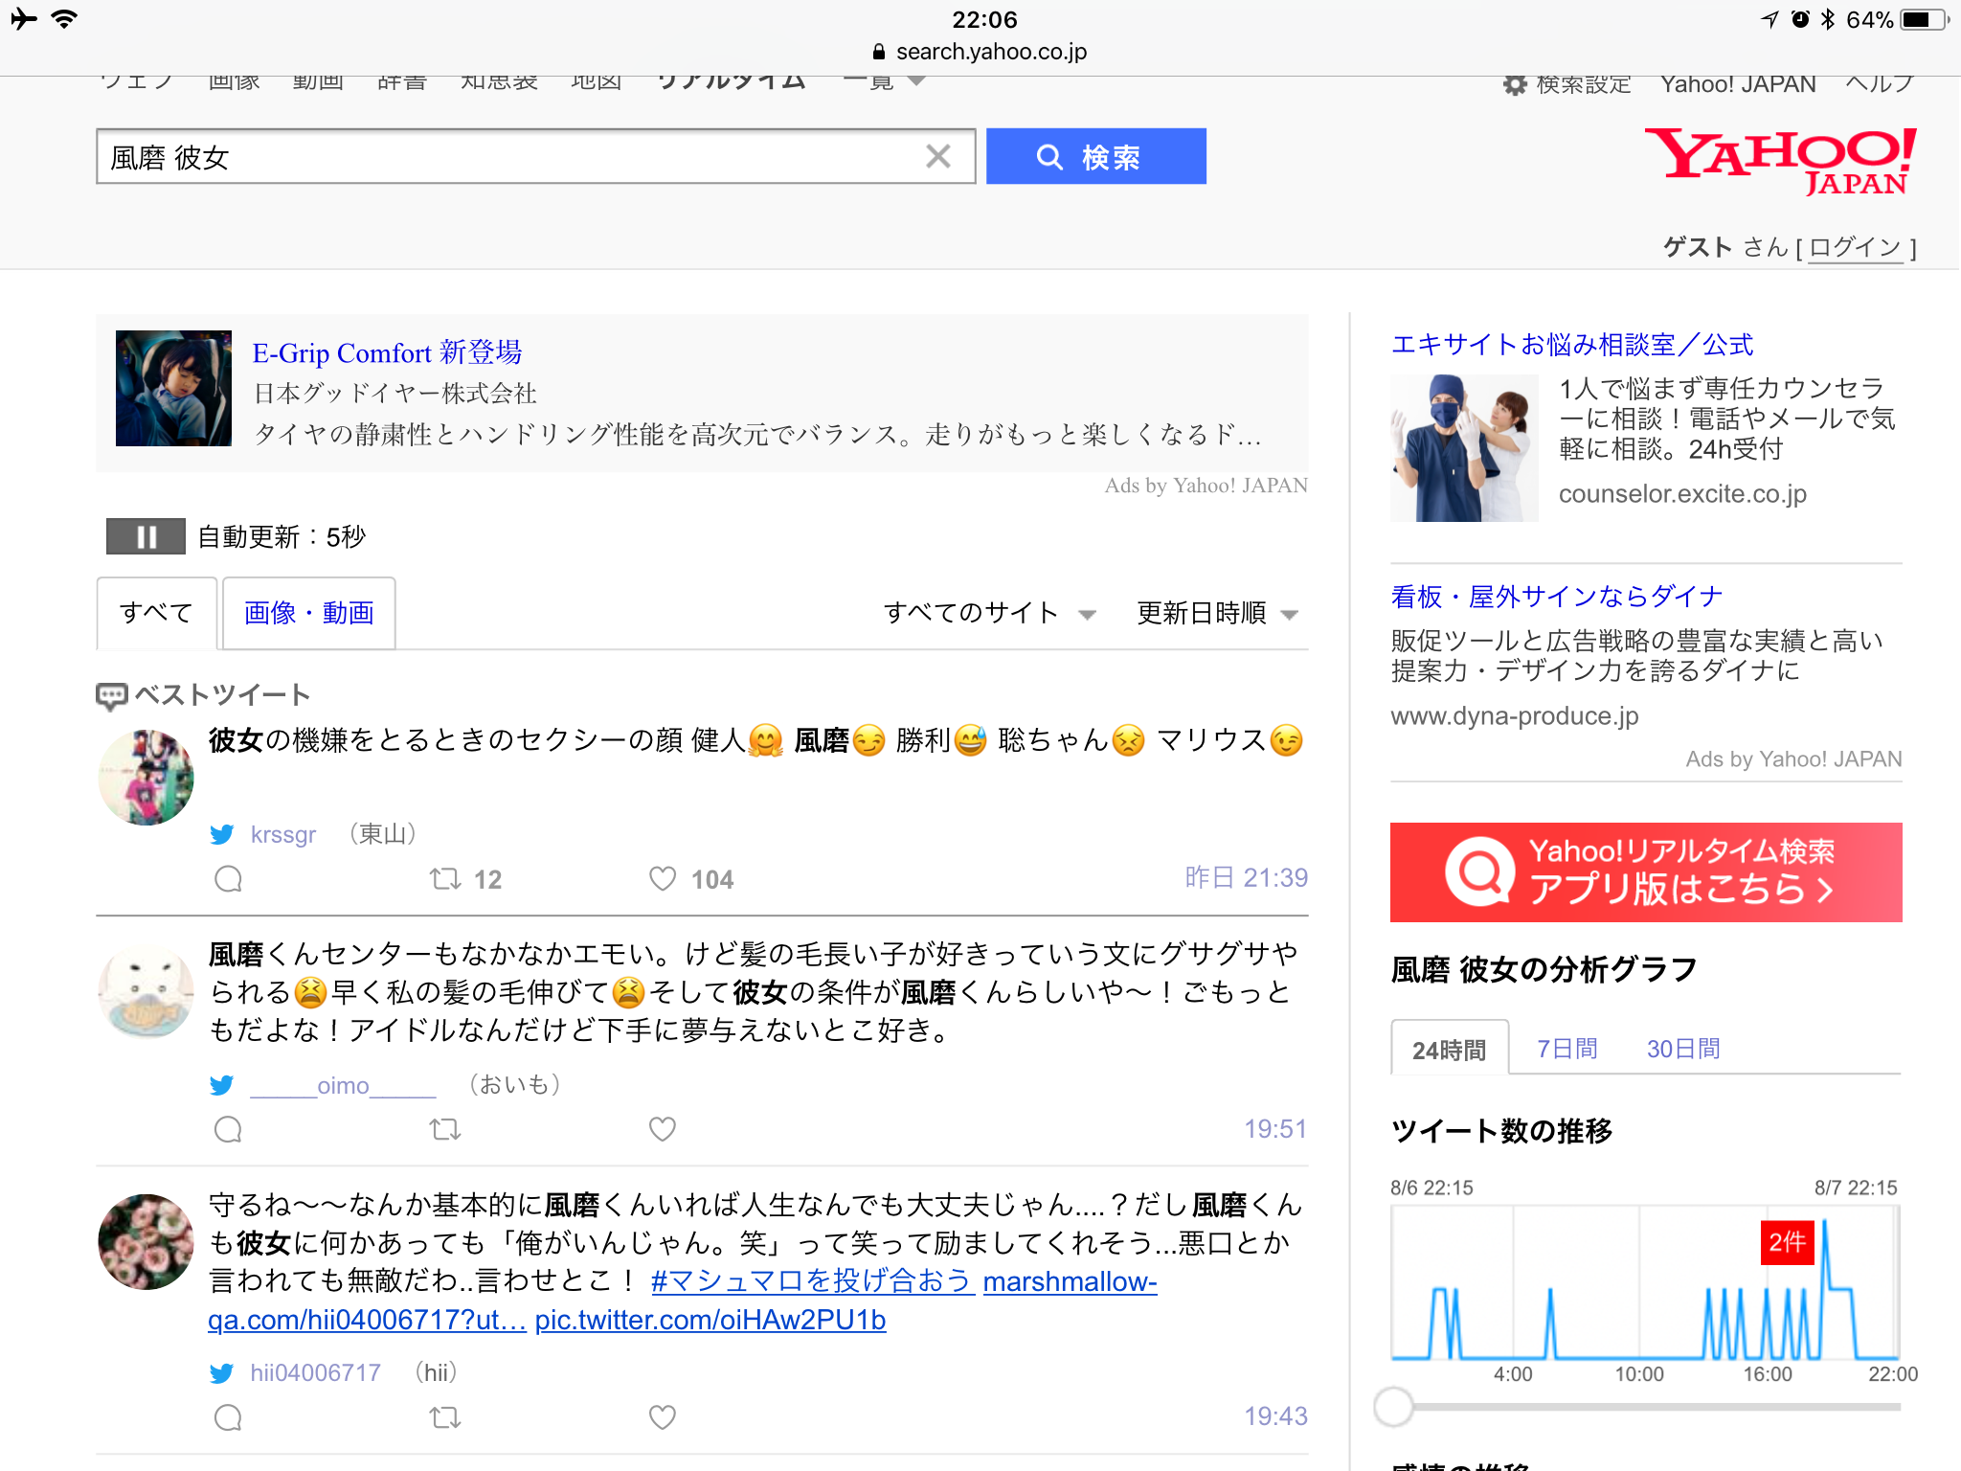The height and width of the screenshot is (1471, 1961).
Task: Open krssgr's profile avatar
Action: click(146, 778)
